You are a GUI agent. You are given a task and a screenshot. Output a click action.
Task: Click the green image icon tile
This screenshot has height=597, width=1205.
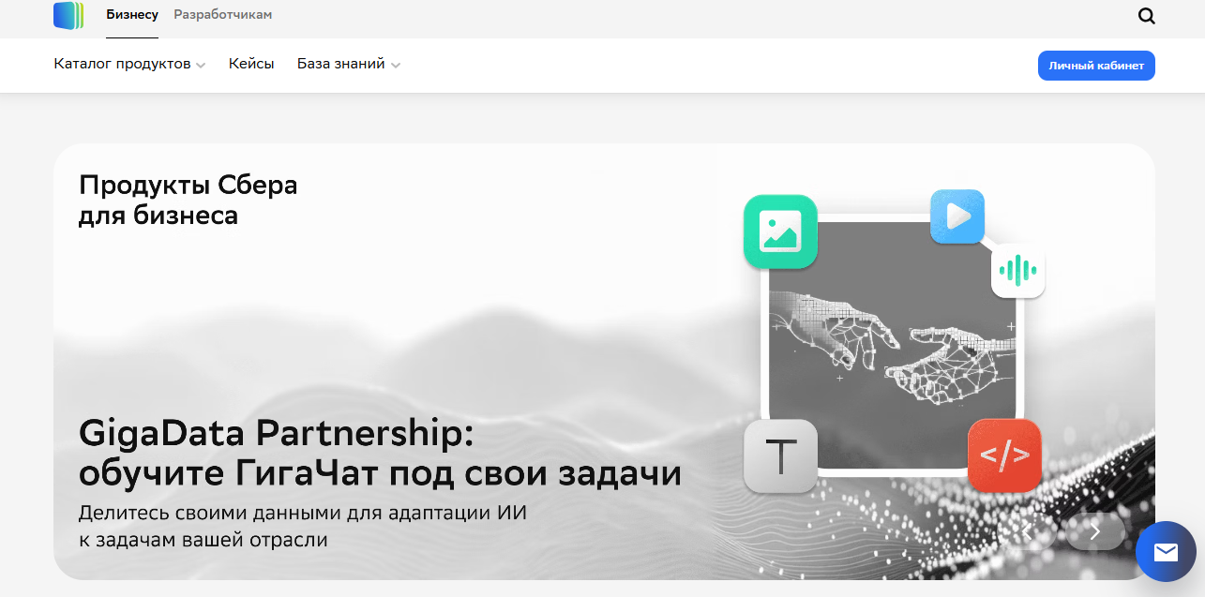[780, 231]
